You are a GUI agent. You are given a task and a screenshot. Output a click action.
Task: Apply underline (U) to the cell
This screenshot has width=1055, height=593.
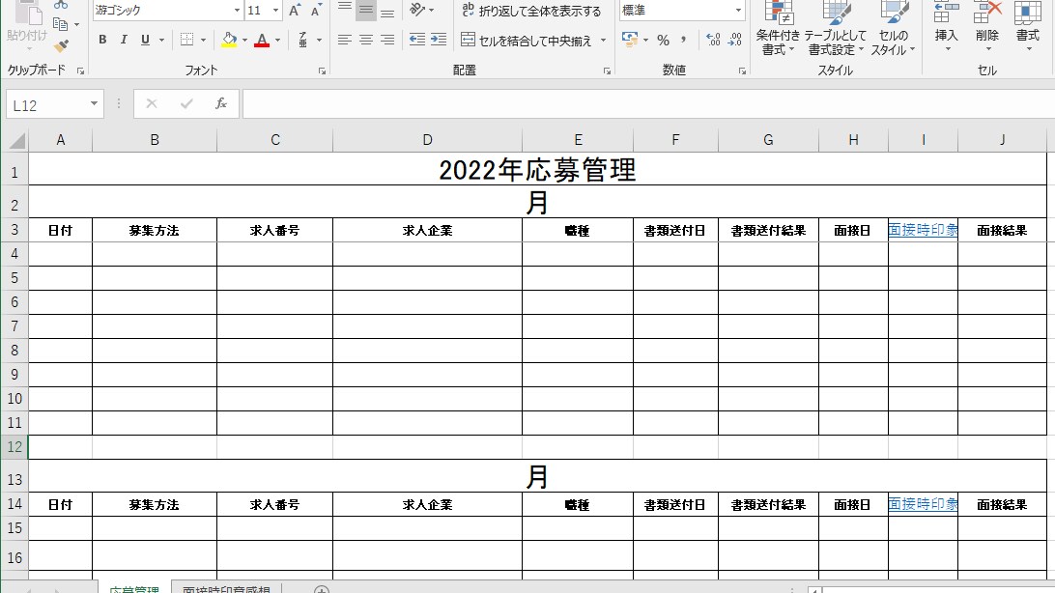(x=145, y=40)
